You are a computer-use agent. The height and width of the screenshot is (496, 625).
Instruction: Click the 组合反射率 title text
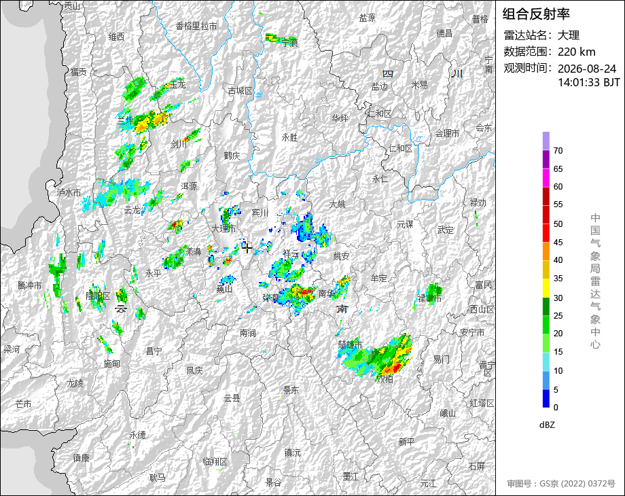tap(536, 14)
